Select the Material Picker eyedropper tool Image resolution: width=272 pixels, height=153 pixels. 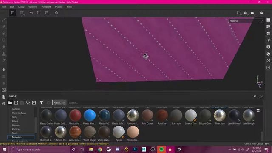point(4,60)
